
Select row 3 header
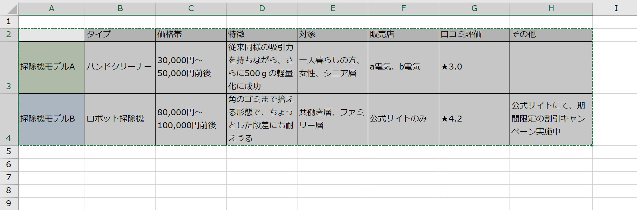coord(9,67)
